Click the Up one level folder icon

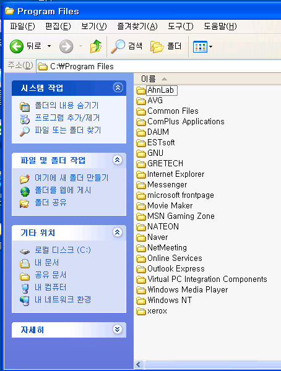pos(96,46)
